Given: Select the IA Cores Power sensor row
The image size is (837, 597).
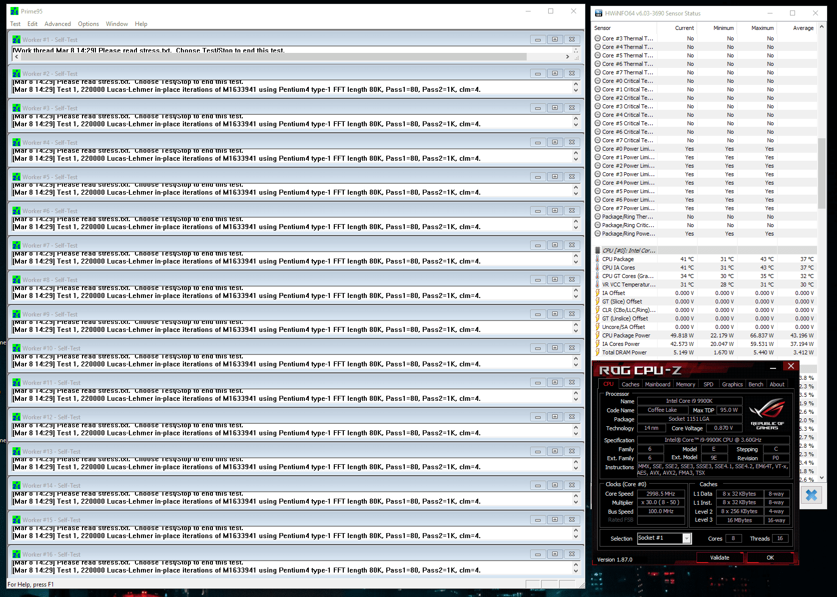Looking at the screenshot, I should tap(705, 344).
